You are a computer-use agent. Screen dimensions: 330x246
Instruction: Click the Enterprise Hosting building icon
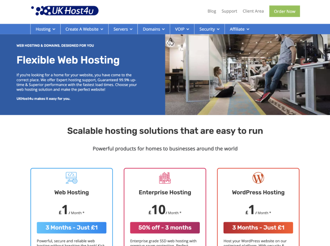(x=165, y=177)
